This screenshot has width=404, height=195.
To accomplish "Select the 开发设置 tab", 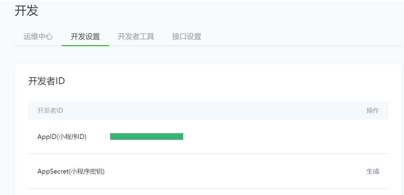I will [85, 37].
